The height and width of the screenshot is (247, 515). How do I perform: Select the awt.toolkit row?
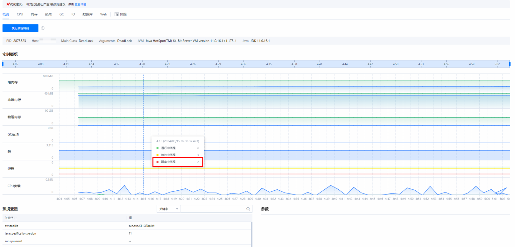127,226
